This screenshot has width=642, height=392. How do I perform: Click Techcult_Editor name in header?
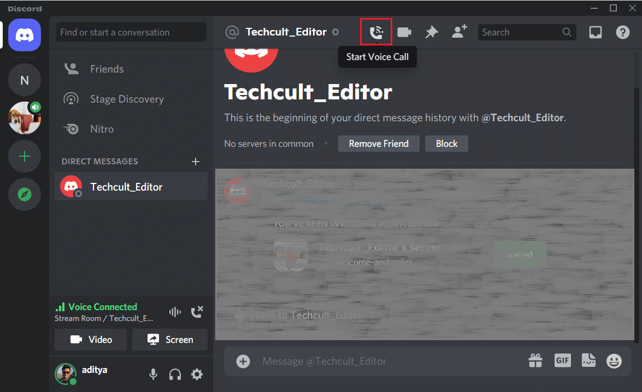[286, 32]
